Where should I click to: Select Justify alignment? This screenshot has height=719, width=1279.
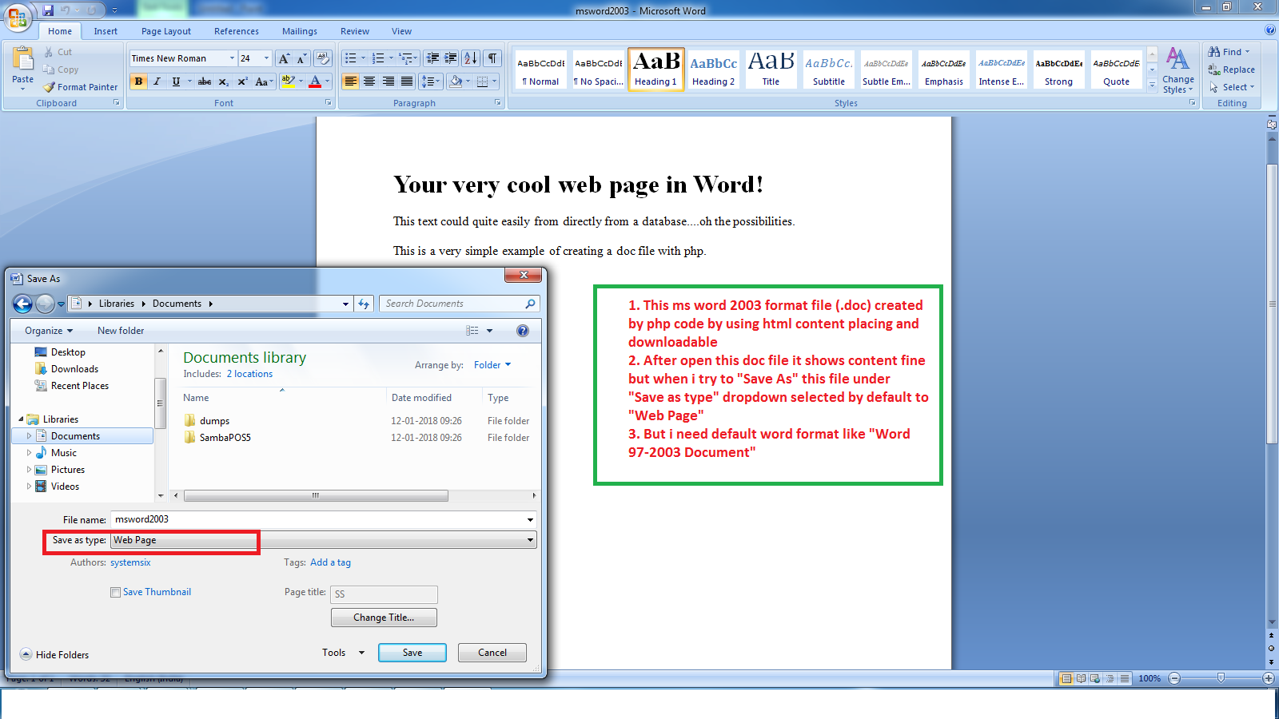click(407, 81)
